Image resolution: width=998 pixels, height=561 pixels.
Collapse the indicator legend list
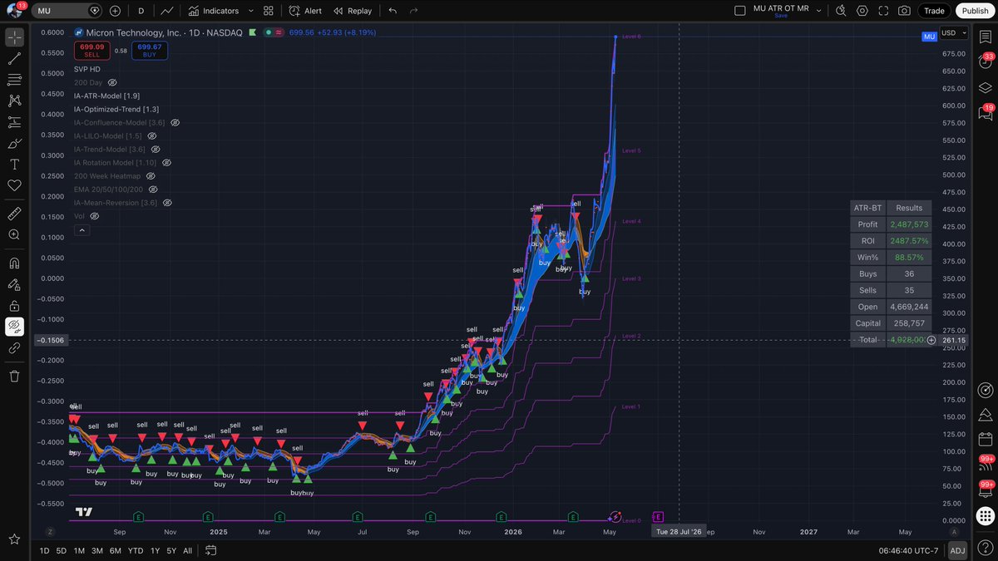coord(82,230)
